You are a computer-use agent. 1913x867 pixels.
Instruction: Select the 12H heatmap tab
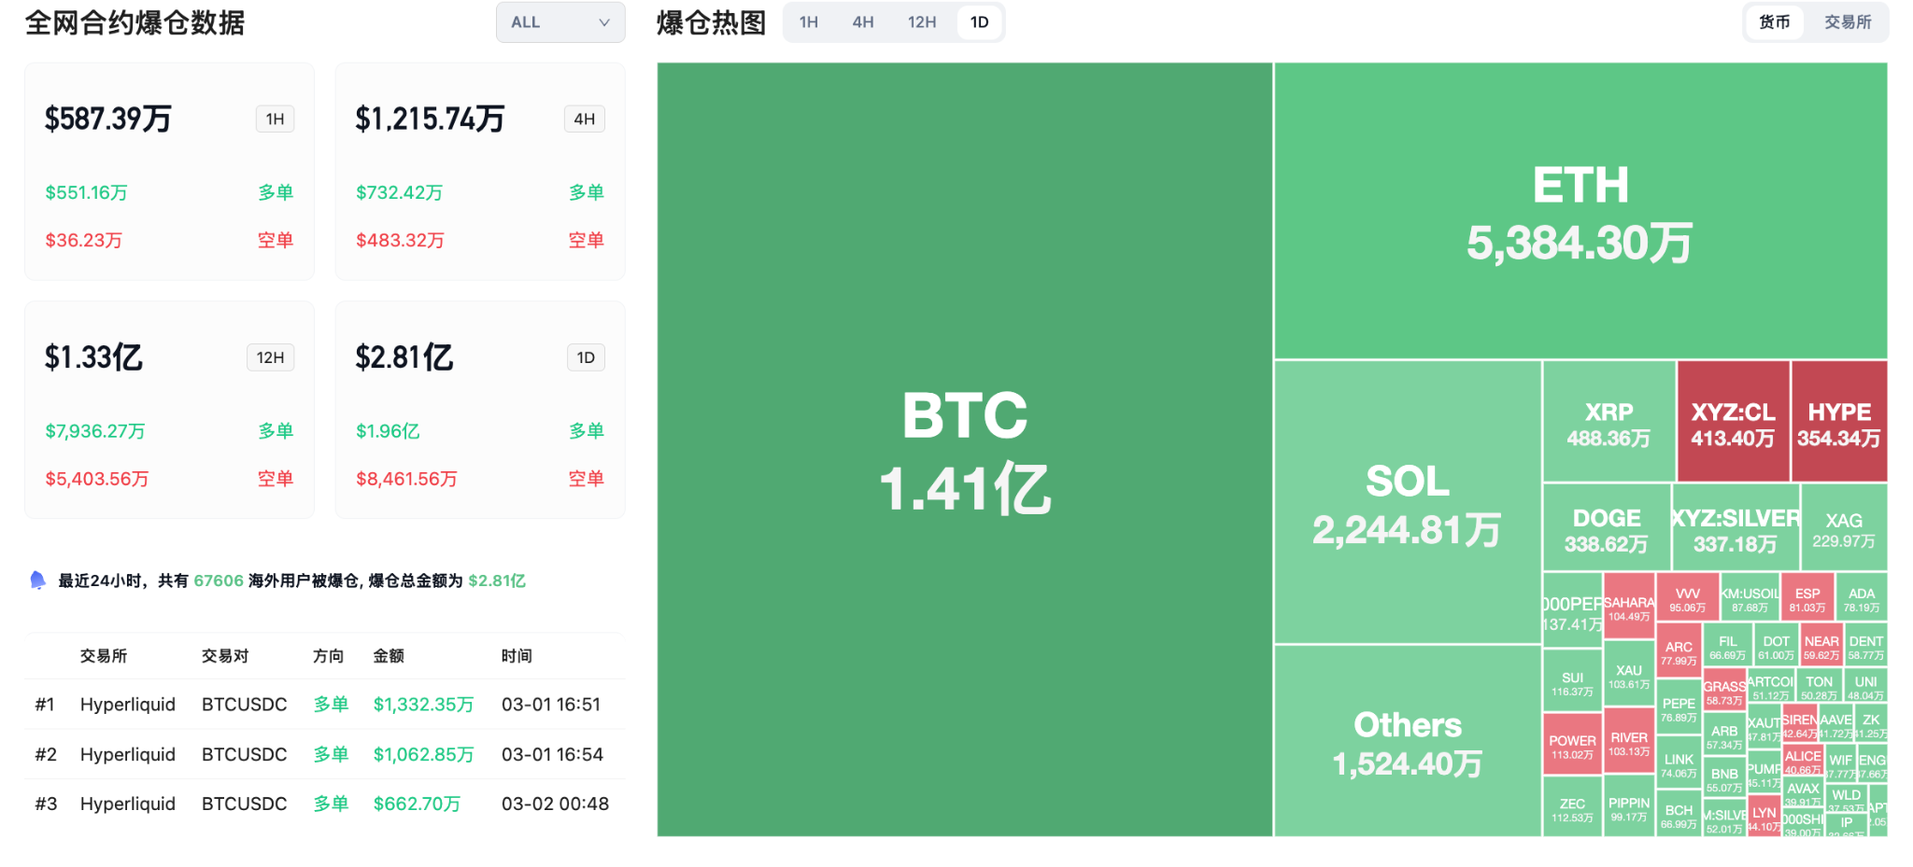click(921, 22)
